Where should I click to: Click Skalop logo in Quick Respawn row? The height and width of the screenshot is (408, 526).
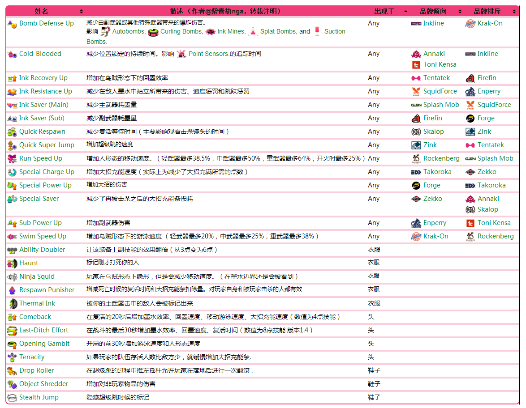tap(416, 132)
